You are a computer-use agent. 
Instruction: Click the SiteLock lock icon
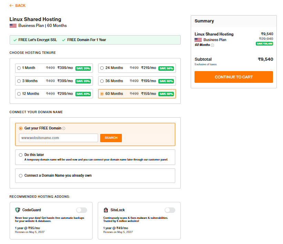pos(106,210)
